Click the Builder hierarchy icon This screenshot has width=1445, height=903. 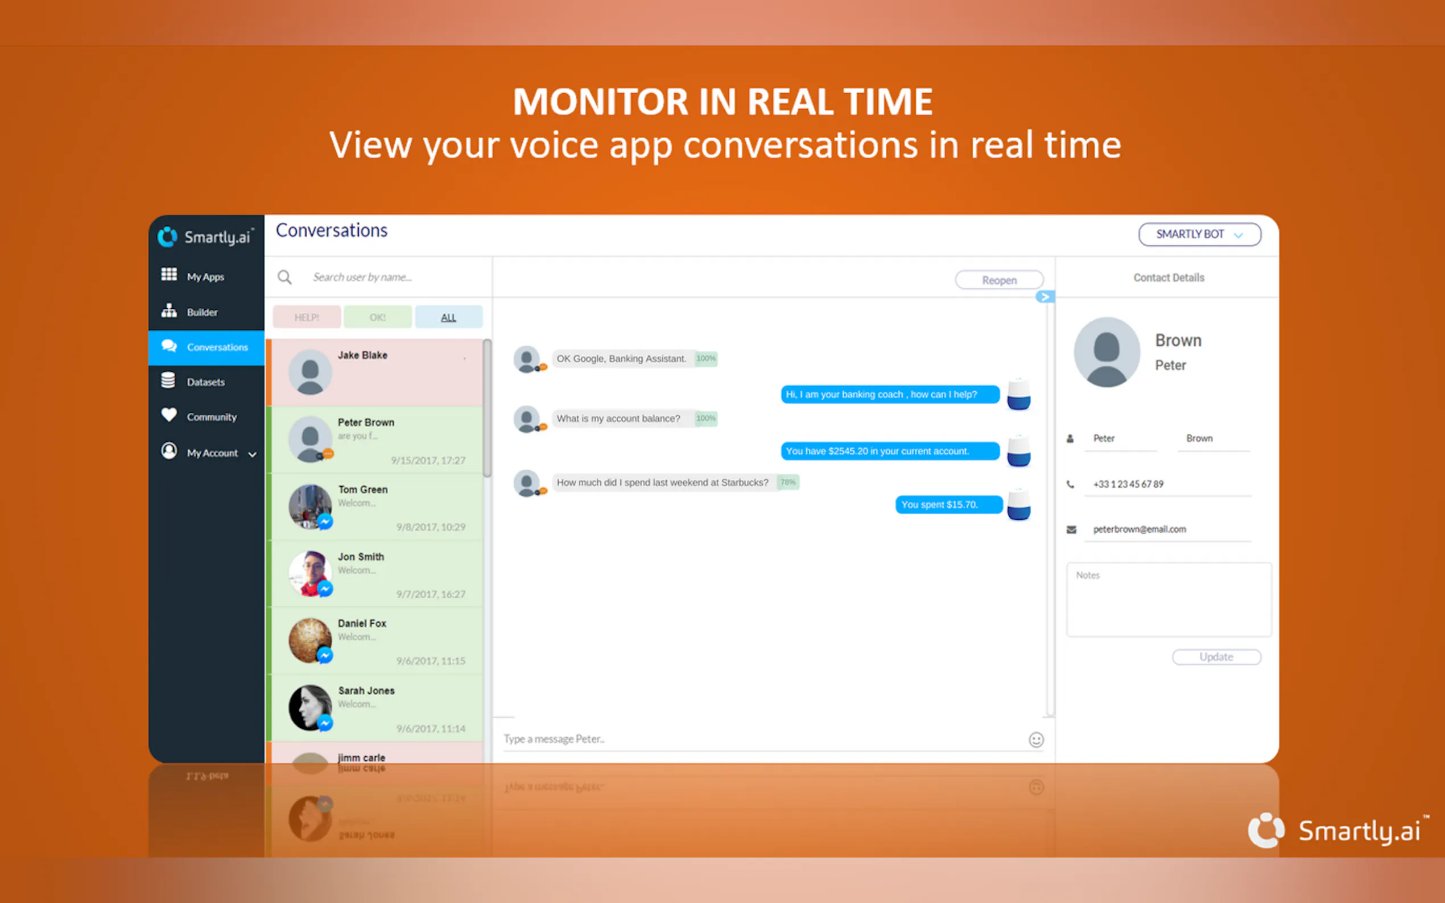[169, 310]
